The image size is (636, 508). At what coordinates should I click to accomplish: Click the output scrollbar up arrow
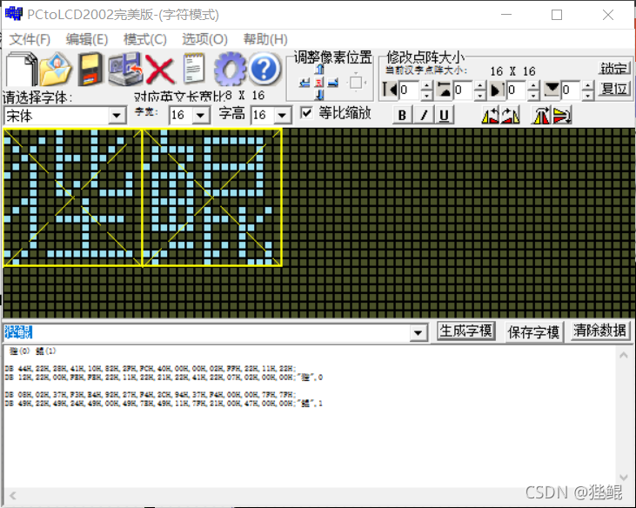point(624,356)
